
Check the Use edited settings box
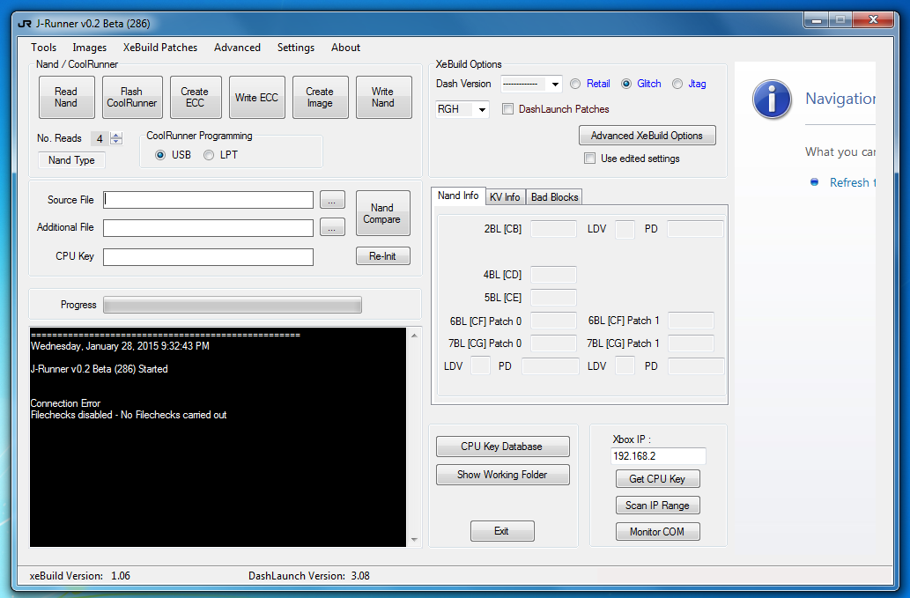(589, 159)
